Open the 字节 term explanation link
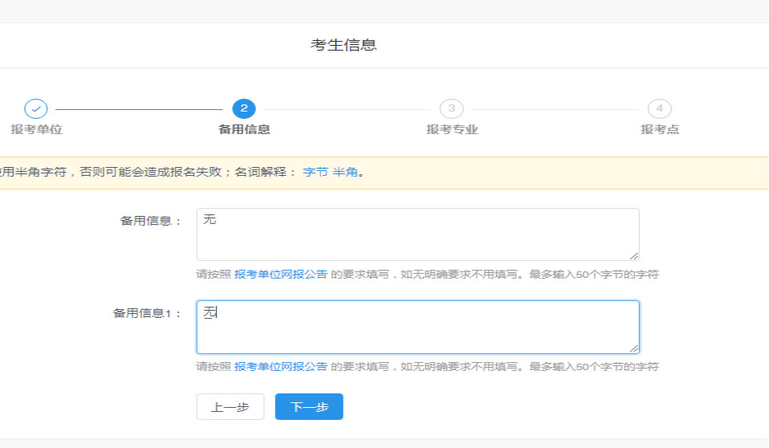Screen dimensions: 769x448 (315, 173)
